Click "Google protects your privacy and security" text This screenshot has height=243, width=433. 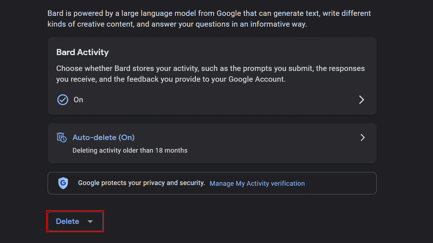141,183
